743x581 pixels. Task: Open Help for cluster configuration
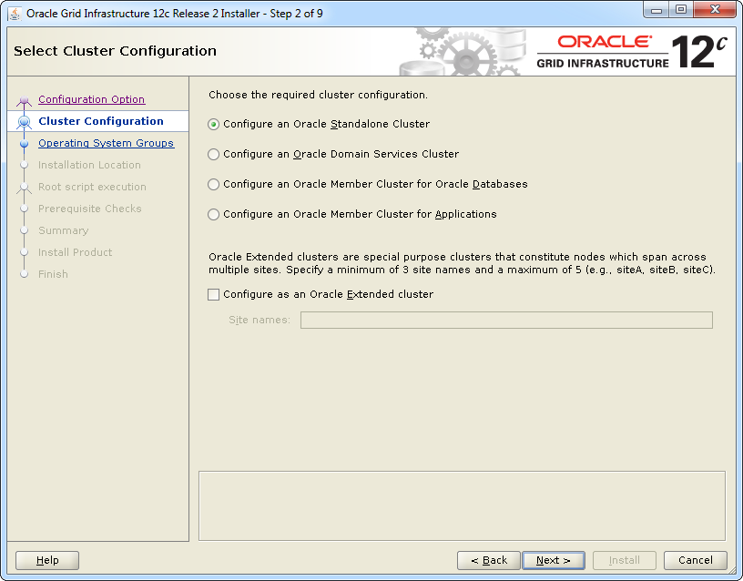coord(47,561)
